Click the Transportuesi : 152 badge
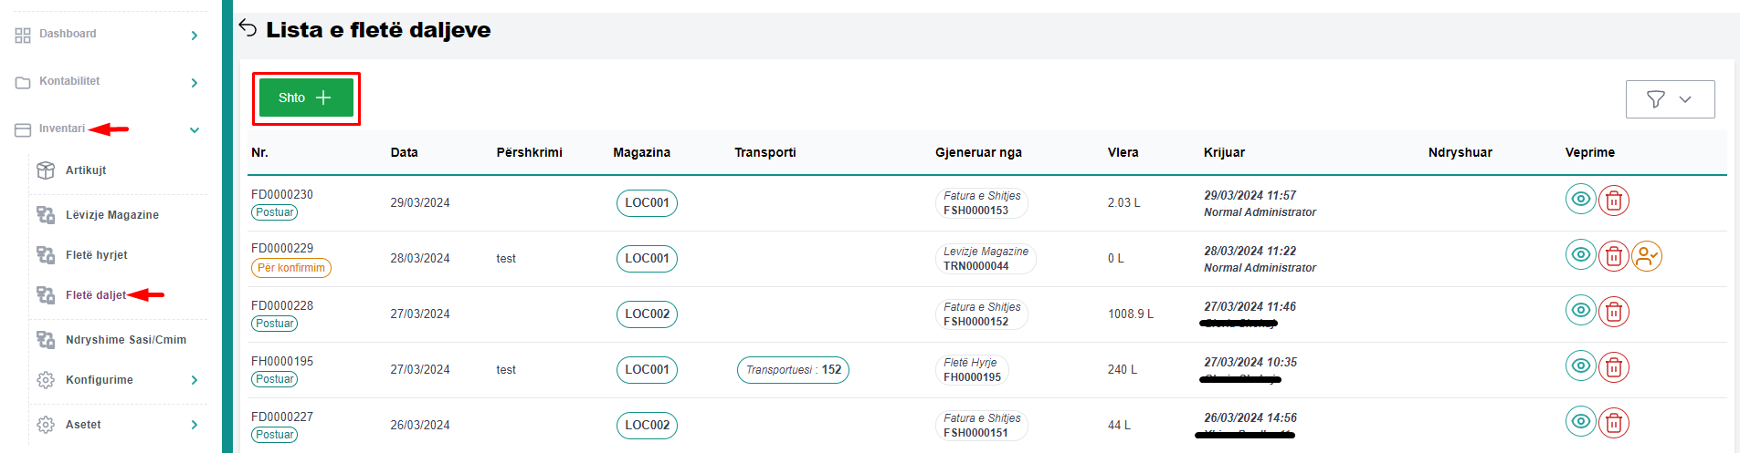This screenshot has width=1740, height=453. (793, 370)
